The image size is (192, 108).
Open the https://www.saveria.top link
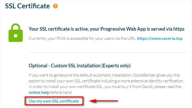coord(160,39)
